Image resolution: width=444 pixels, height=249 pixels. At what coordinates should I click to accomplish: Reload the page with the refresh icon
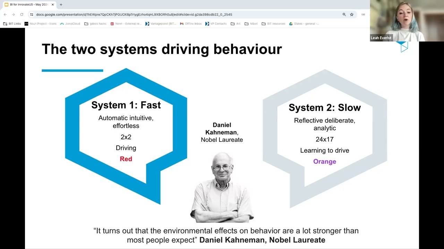pos(22,15)
